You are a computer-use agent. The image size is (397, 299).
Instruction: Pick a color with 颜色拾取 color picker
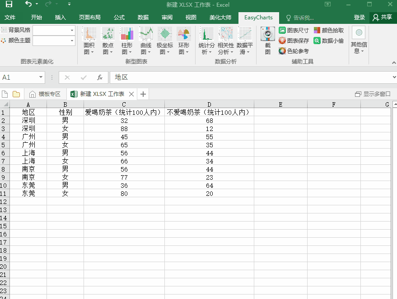coord(328,30)
